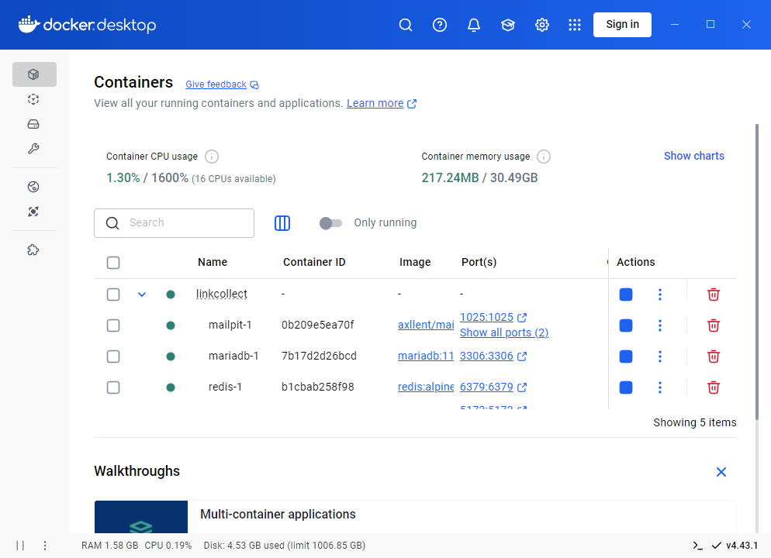Click the Image column header

pos(415,262)
